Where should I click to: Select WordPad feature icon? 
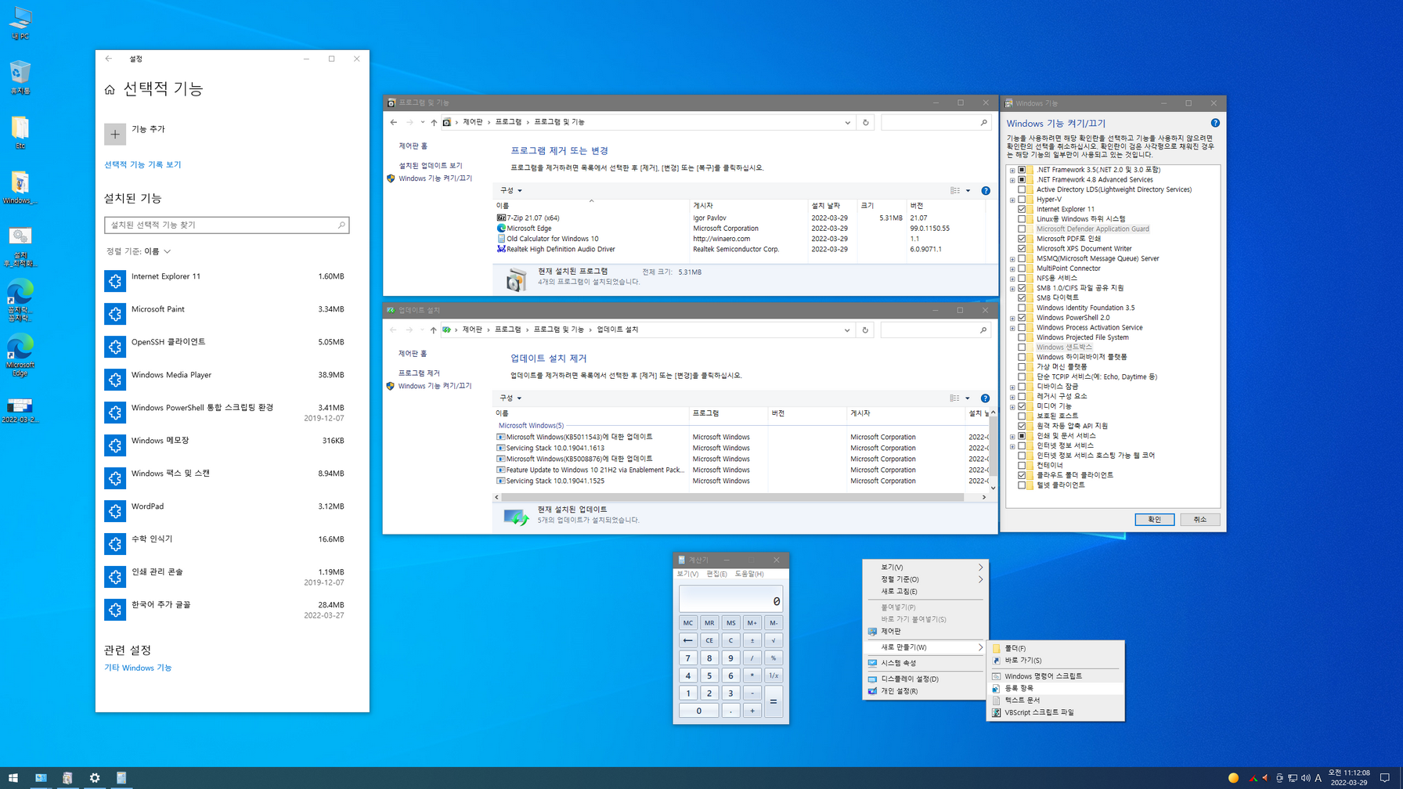tap(115, 511)
